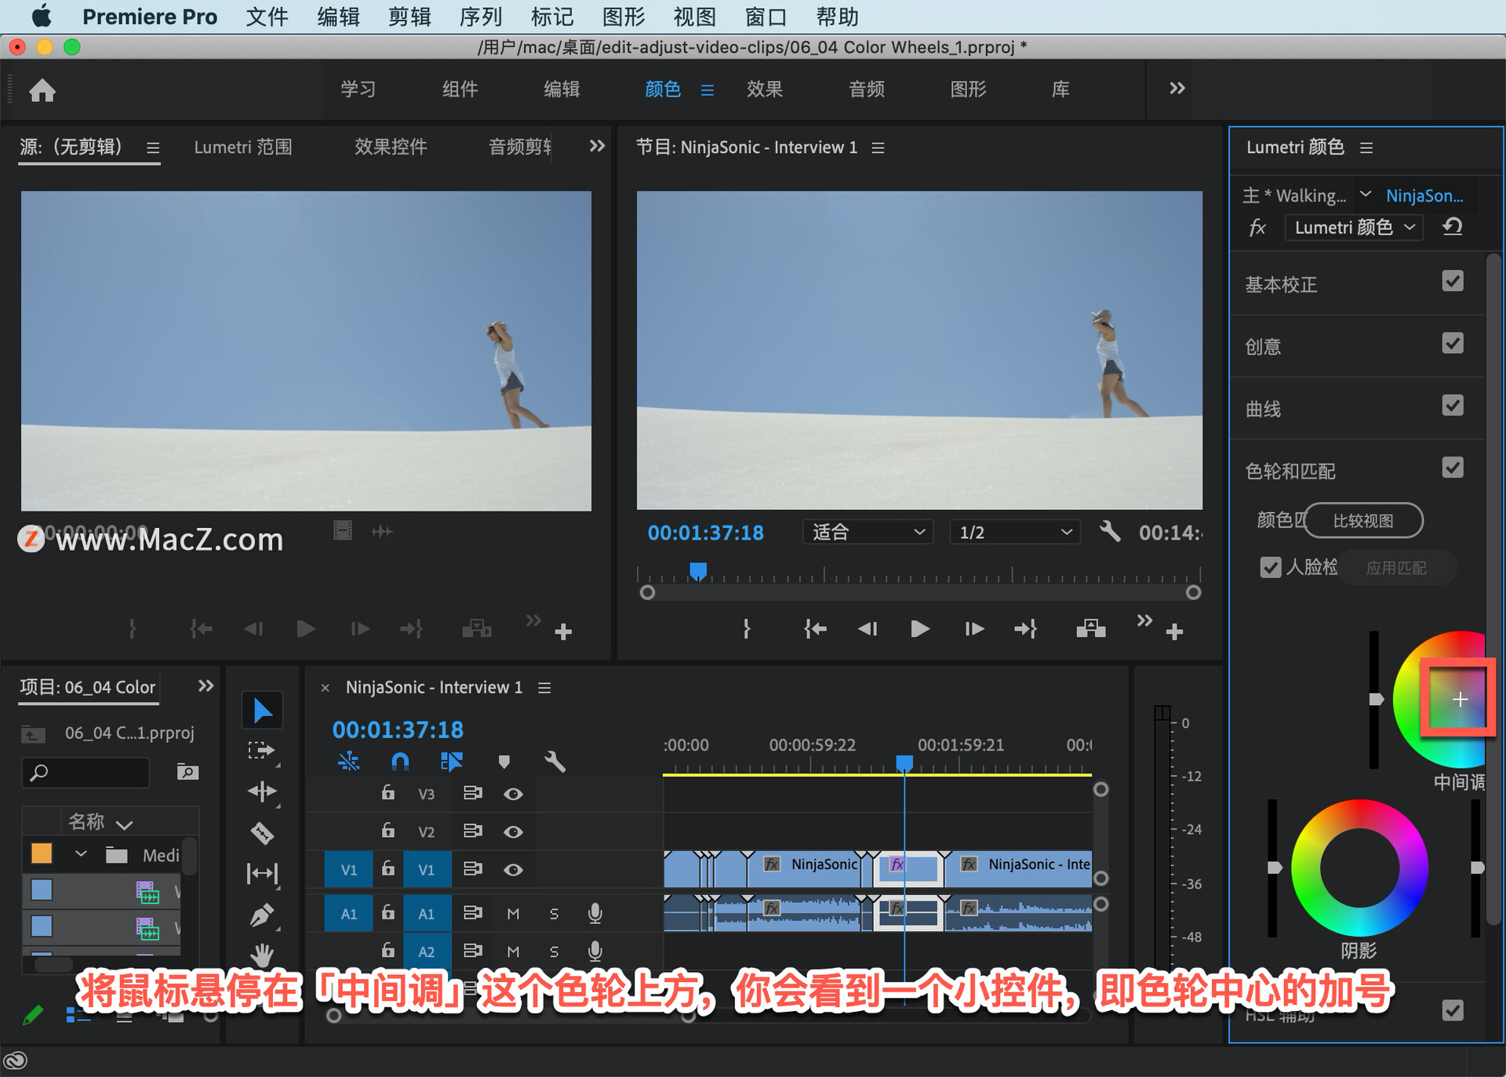Open Program monitor settings wrench

click(1109, 532)
